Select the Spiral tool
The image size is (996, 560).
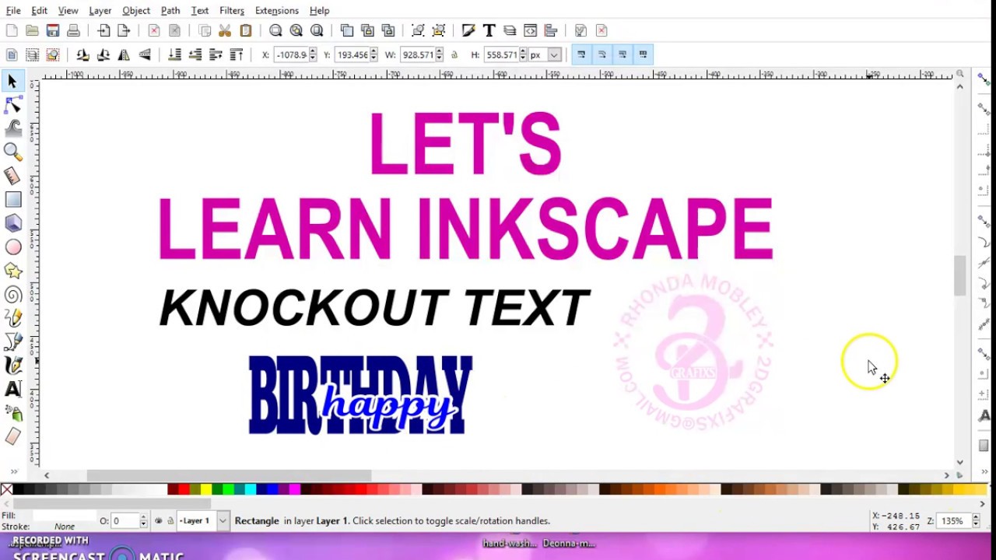12,295
